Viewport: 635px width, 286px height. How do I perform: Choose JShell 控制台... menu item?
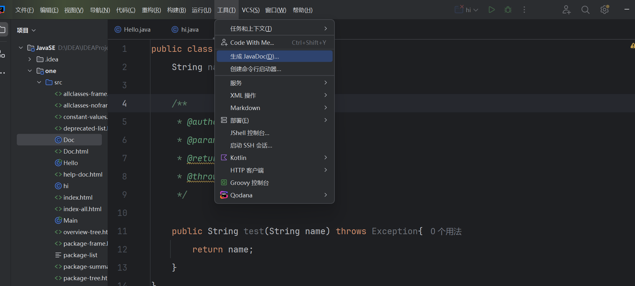pos(275,132)
